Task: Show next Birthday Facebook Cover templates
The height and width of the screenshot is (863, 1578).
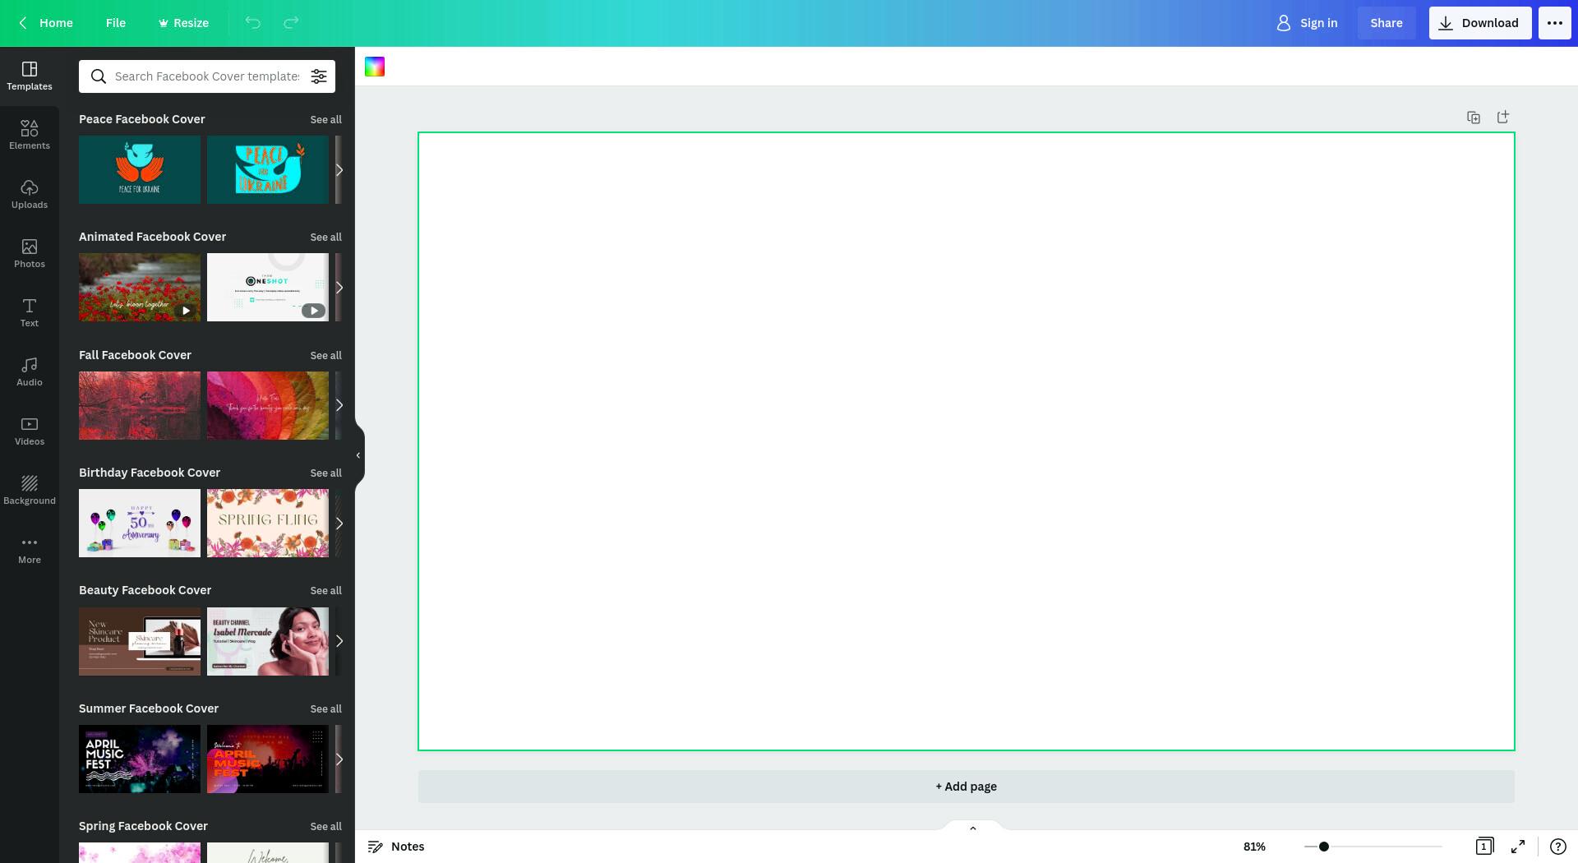Action: tap(339, 524)
